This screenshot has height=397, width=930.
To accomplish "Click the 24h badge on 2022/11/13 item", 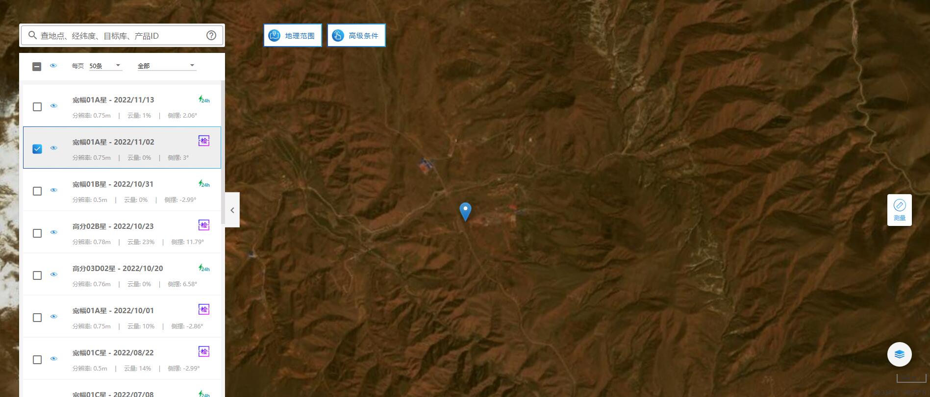I will [204, 99].
